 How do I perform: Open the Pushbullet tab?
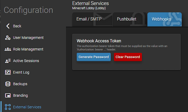tap(126, 19)
